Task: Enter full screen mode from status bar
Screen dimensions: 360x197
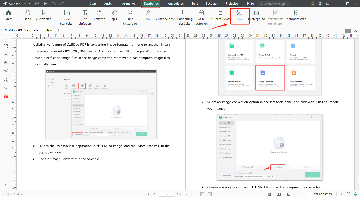Action: tap(349, 194)
